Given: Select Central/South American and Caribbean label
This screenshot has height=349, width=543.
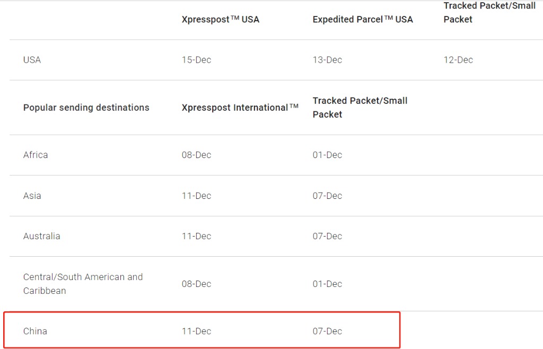Looking at the screenshot, I should pyautogui.click(x=83, y=284).
